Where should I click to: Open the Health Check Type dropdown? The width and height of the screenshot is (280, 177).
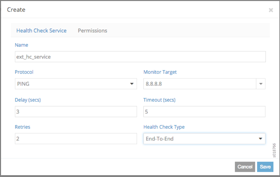point(204,139)
